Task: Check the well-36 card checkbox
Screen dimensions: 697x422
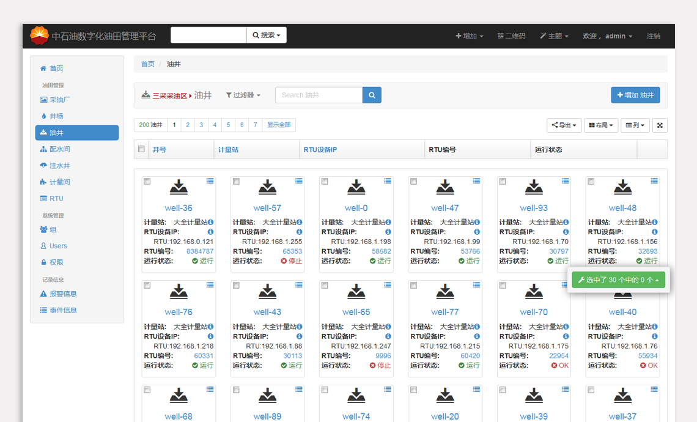Action: click(147, 182)
